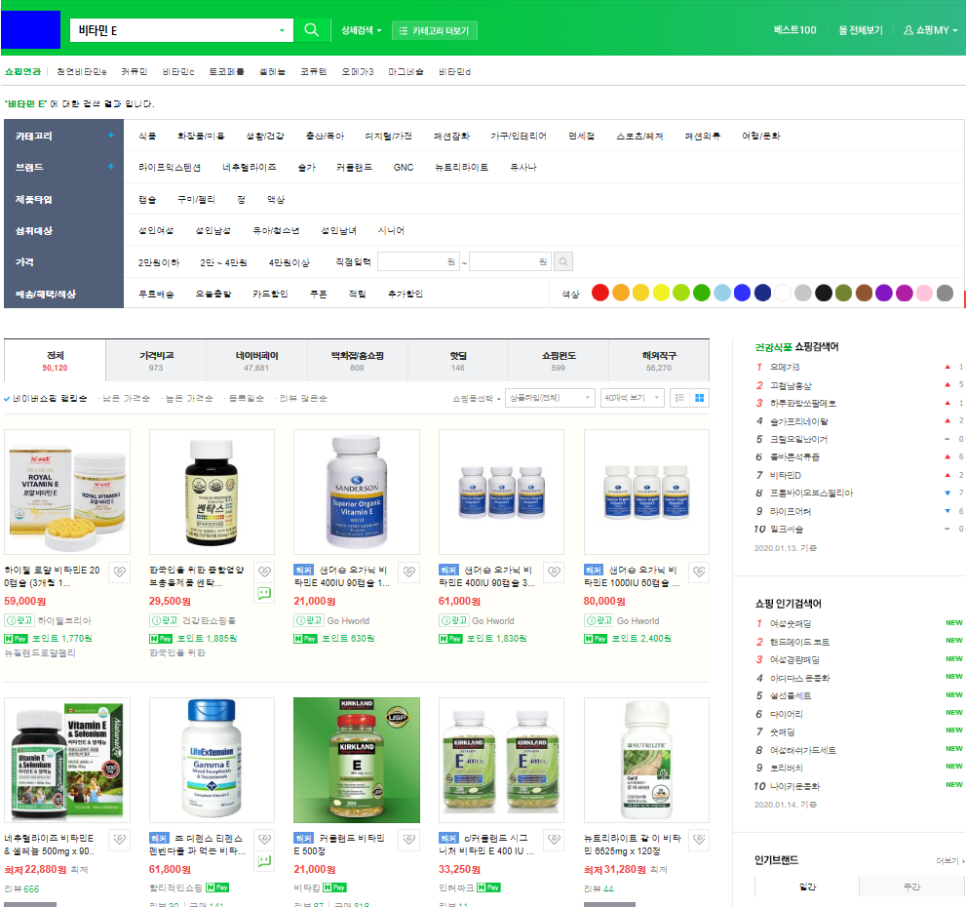Select the pink color swatch
Viewport: 966px width, 907px height.
coord(924,293)
